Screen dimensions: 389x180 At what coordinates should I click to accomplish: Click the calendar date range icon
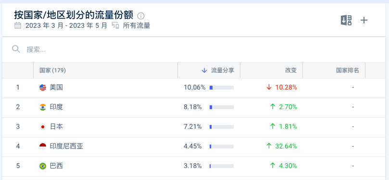coord(18,25)
